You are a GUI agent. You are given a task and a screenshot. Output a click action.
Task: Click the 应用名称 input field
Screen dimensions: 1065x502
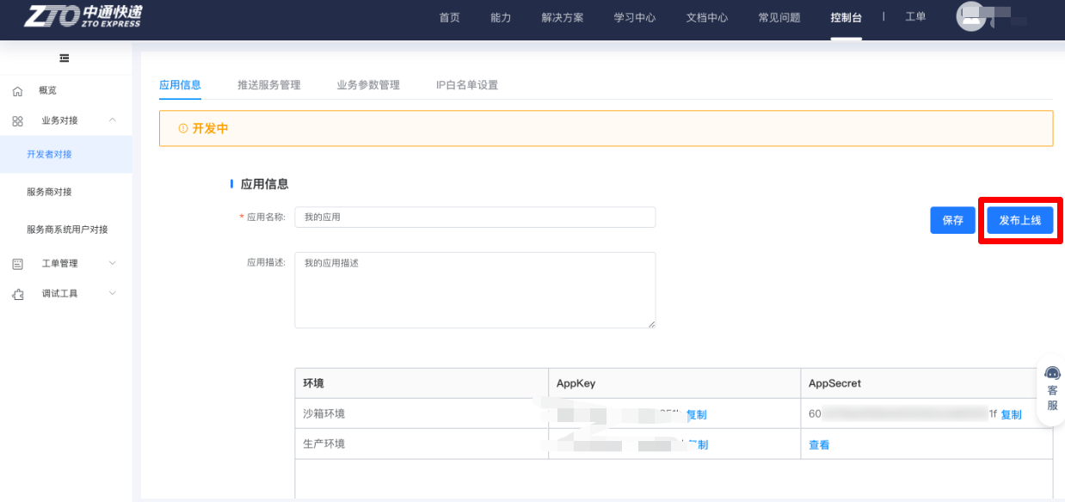tap(475, 217)
